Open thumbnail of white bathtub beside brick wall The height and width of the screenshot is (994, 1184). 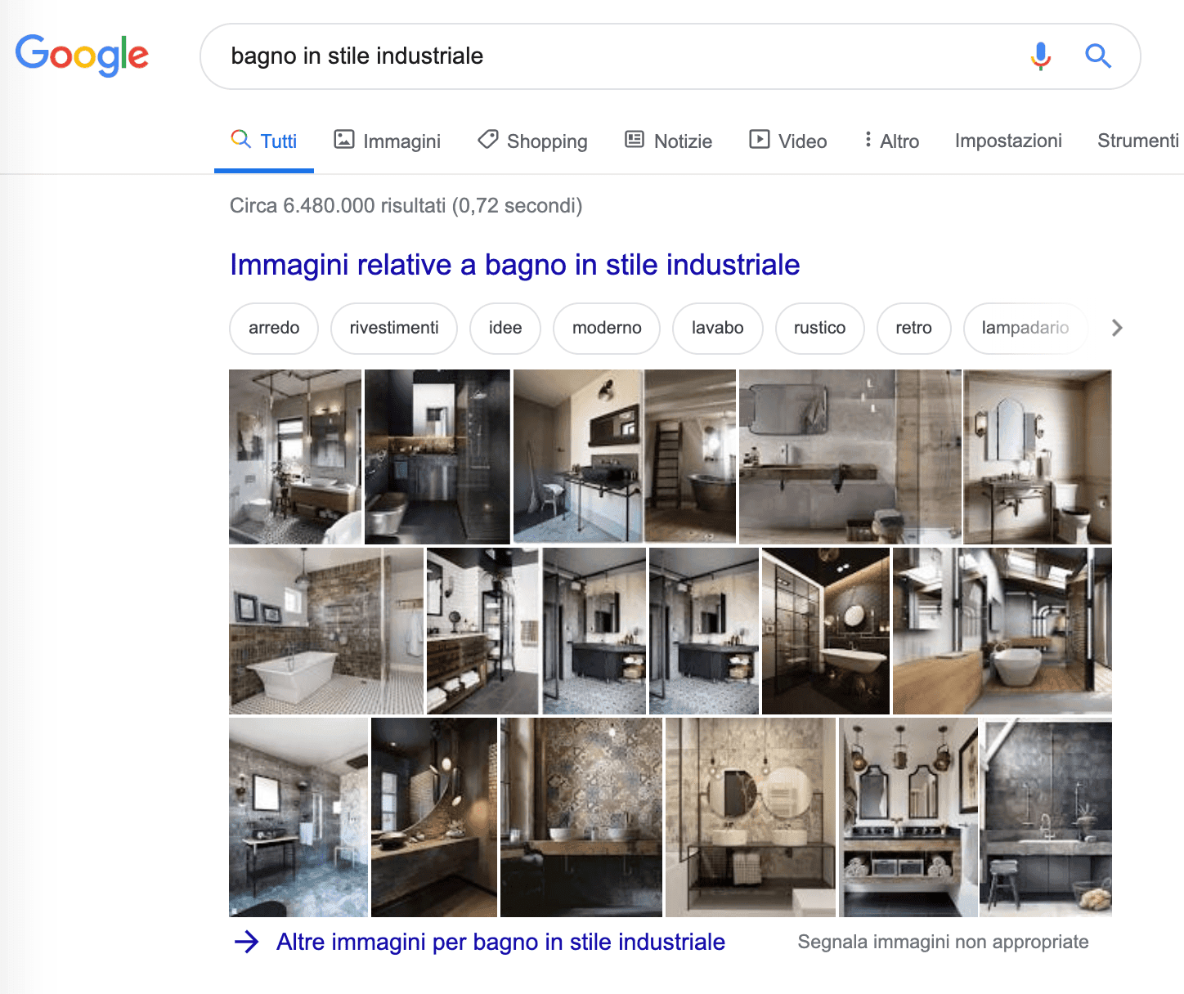coord(326,631)
